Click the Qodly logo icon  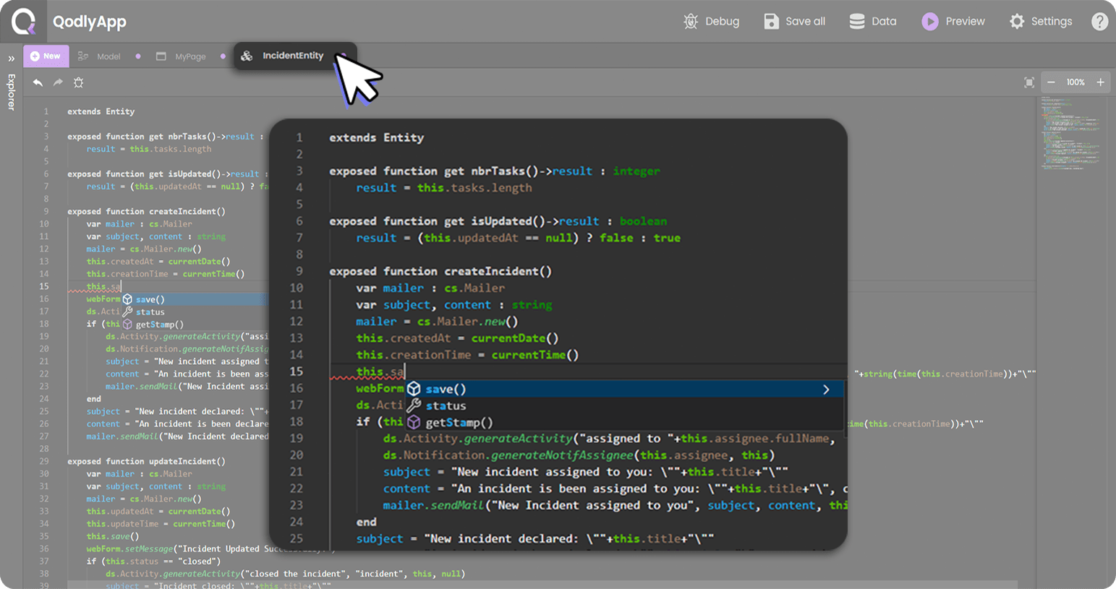tap(23, 21)
